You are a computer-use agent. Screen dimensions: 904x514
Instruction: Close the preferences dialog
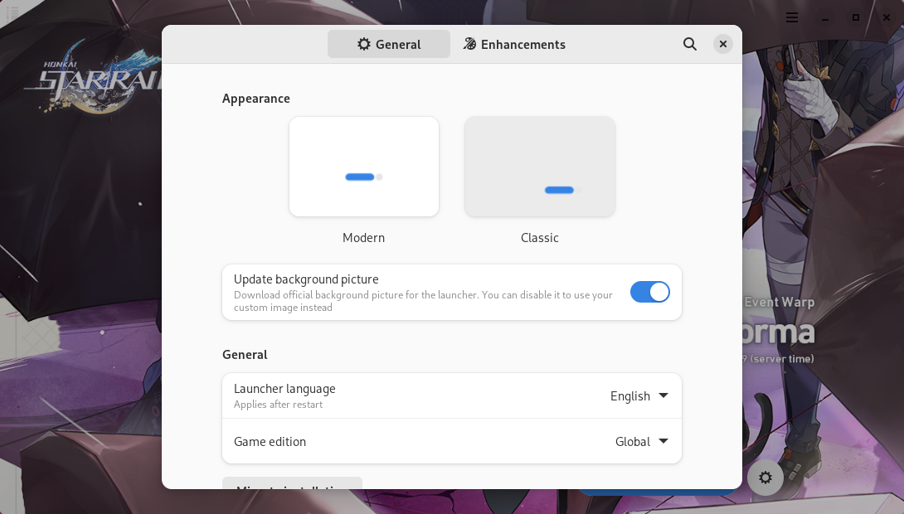[x=723, y=44]
